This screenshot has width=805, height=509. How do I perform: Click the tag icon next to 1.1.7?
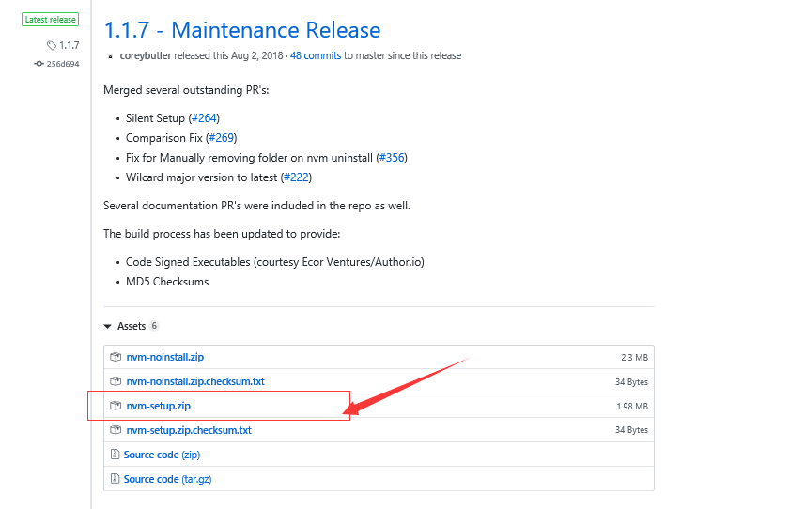[x=52, y=45]
